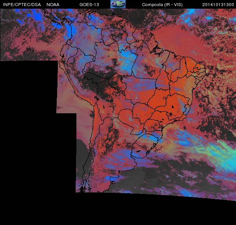Click the CPTEC logo in the header
The width and height of the screenshot is (236, 225).
[118, 4]
